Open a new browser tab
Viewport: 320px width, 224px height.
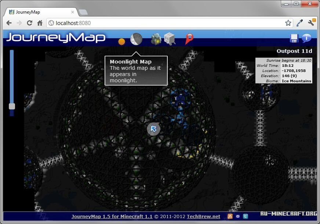point(83,12)
